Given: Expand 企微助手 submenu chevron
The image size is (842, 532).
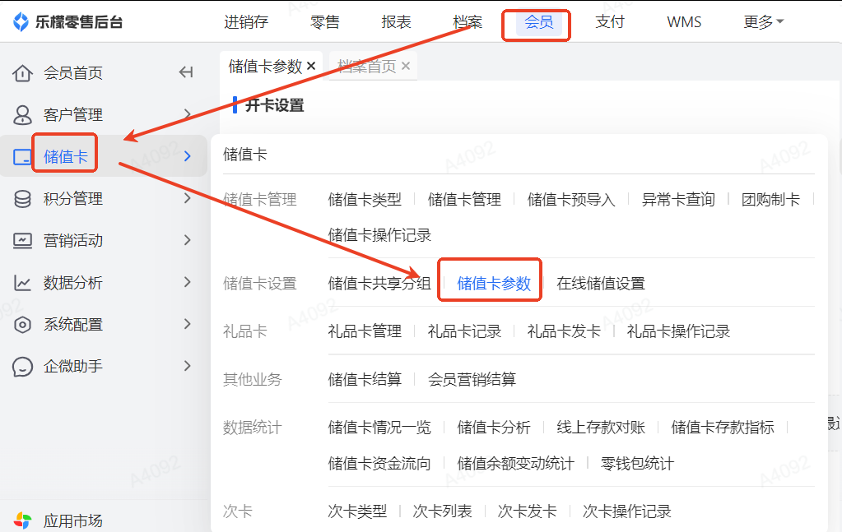Looking at the screenshot, I should 187,366.
